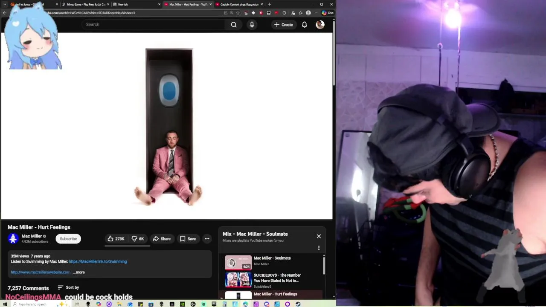Switch to Captain Content sings tab
Screen dimensions: 546x307
pos(239,4)
